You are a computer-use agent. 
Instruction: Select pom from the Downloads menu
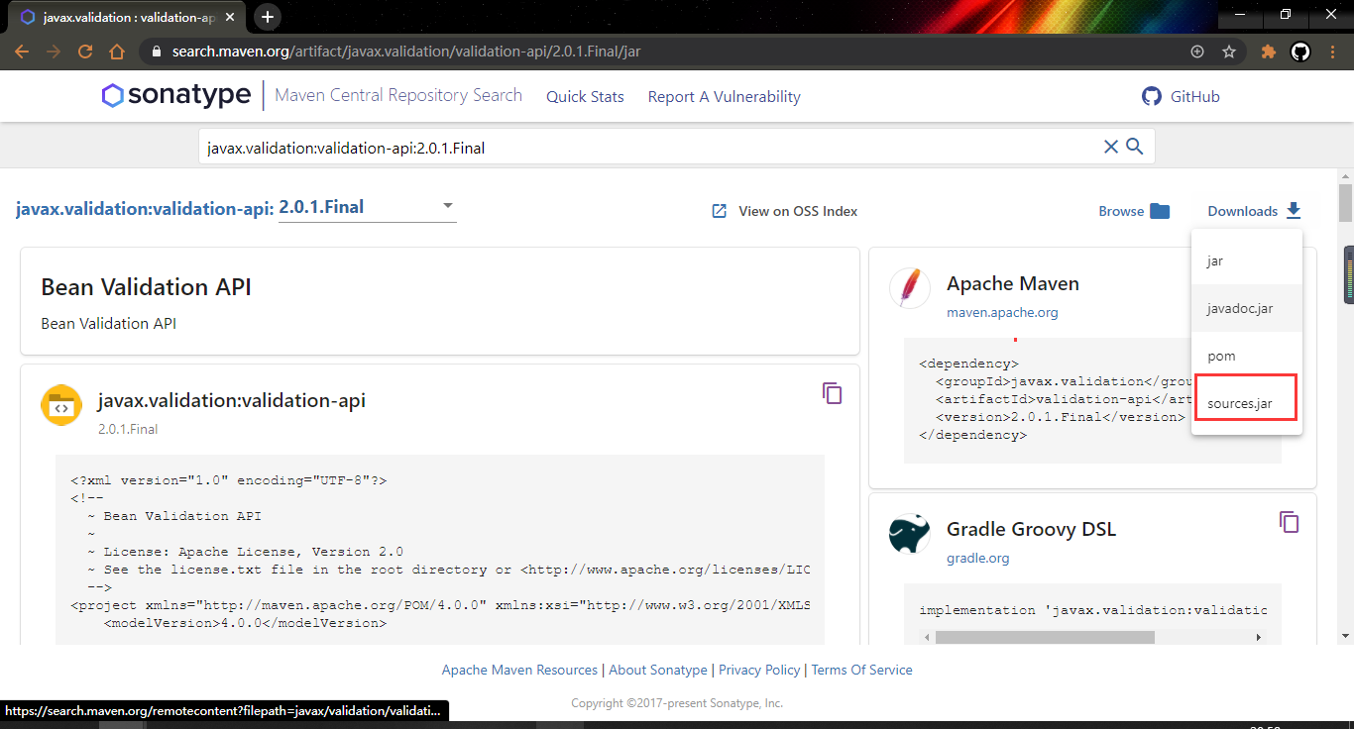tap(1247, 356)
